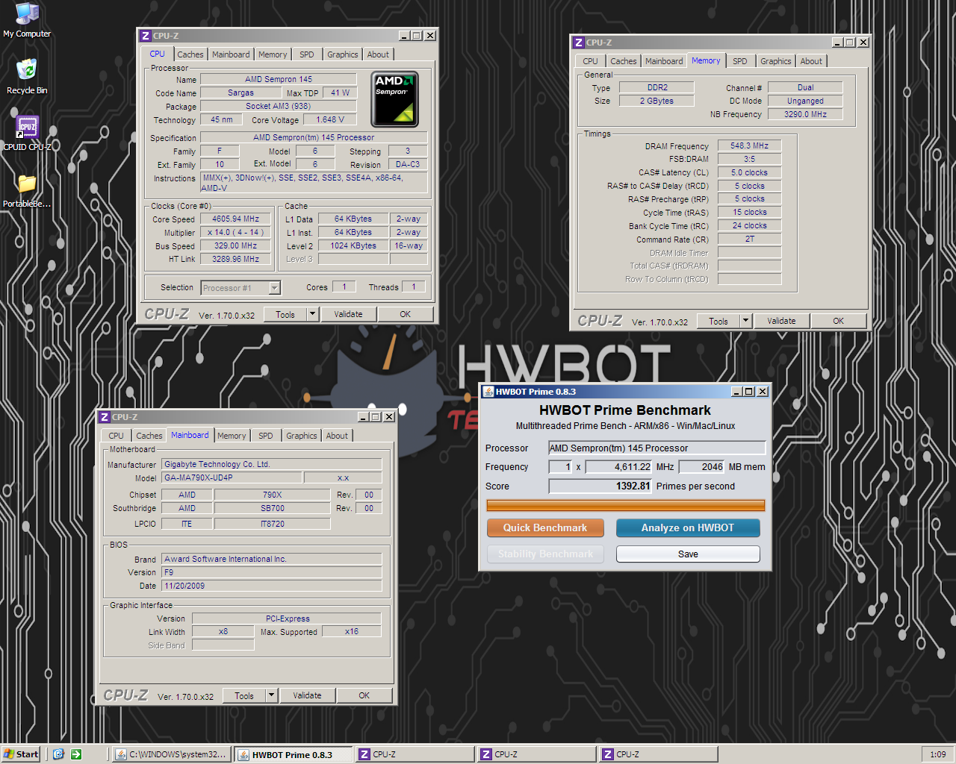Open SPD tab in Memory window

point(739,61)
